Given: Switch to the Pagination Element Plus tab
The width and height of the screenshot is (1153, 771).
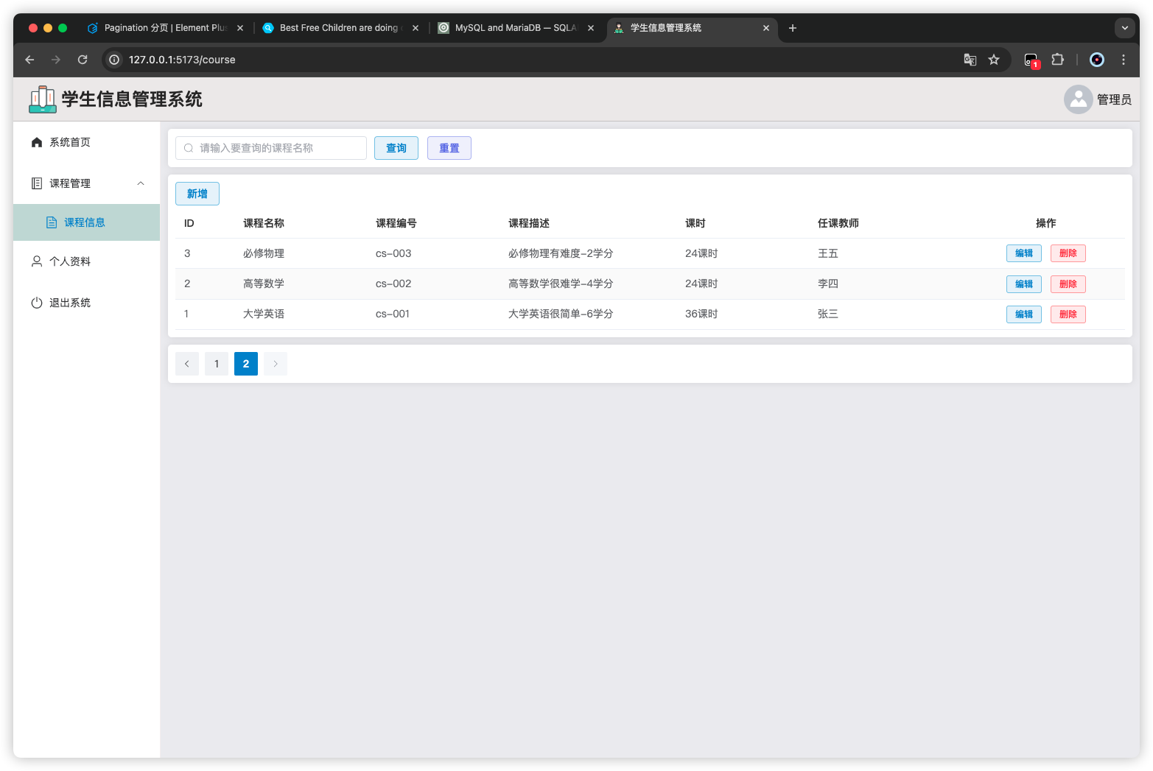Looking at the screenshot, I should [x=165, y=28].
